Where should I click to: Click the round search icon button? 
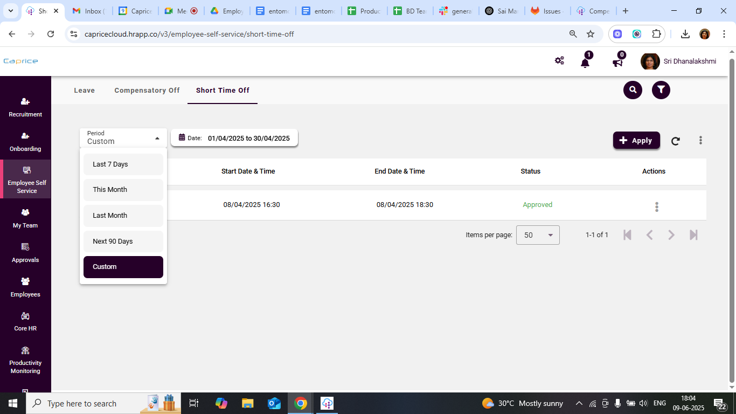(633, 90)
